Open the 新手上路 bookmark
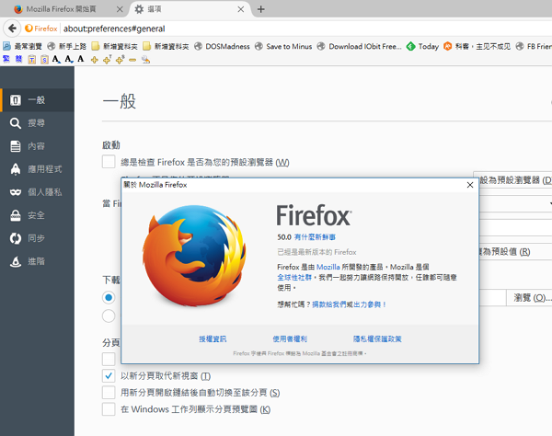 [67, 46]
